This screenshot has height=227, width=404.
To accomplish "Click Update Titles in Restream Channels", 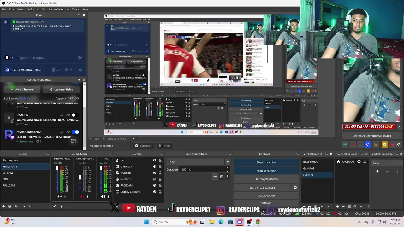I will pos(61,90).
